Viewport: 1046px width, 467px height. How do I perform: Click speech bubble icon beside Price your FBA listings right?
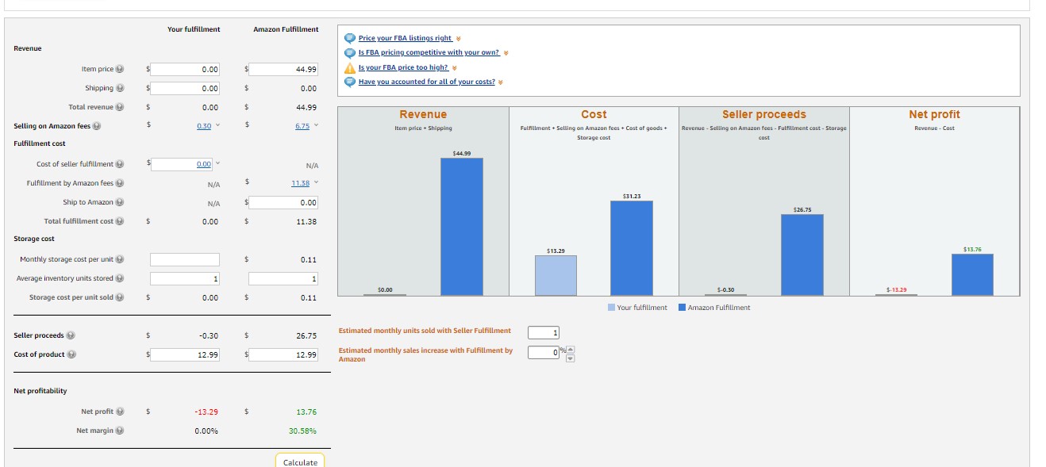click(349, 38)
